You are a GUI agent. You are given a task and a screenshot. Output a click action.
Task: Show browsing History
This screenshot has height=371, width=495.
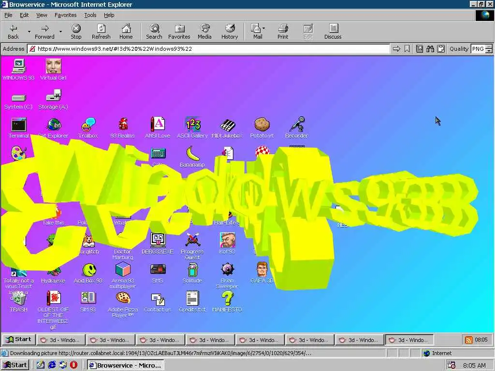(x=230, y=31)
